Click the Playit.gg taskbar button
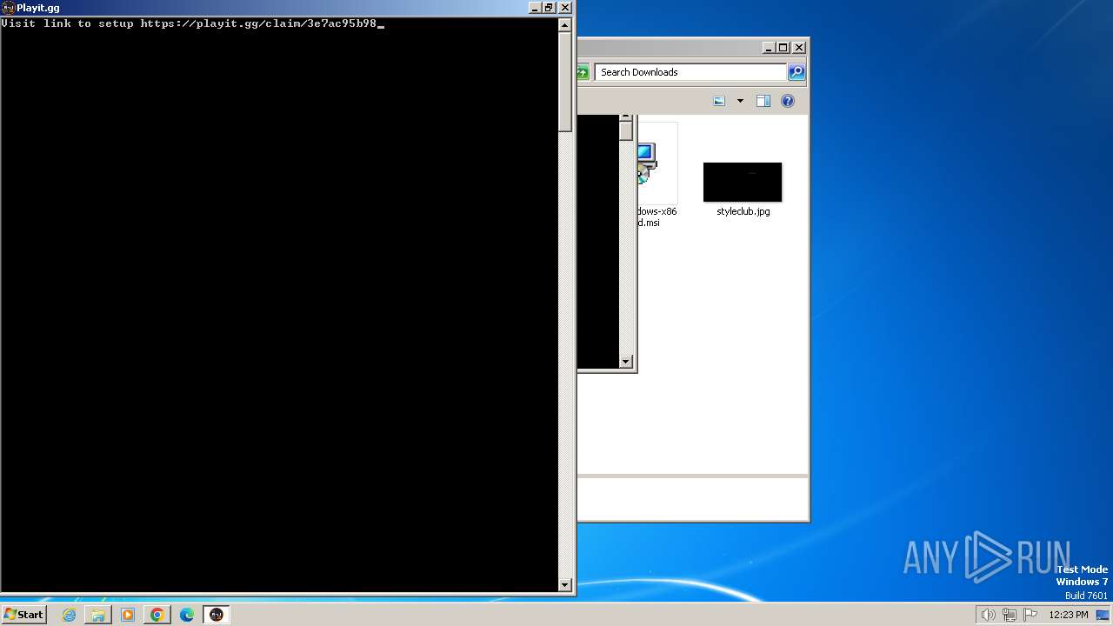This screenshot has height=626, width=1113. [217, 615]
